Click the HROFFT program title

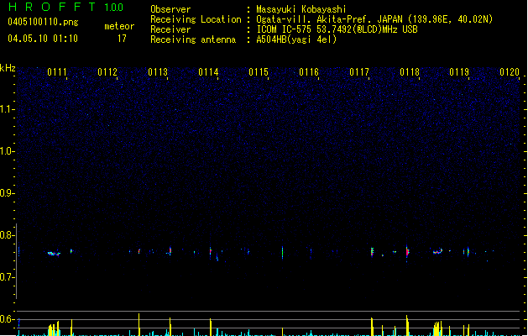(x=53, y=7)
